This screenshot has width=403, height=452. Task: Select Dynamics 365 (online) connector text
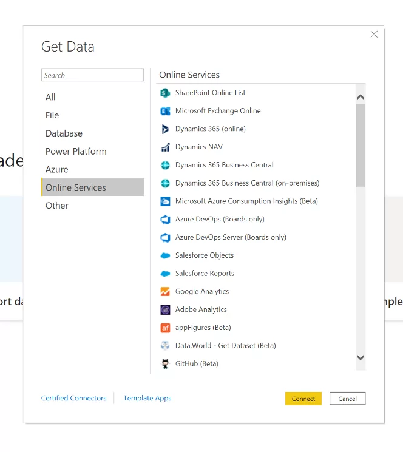[211, 129]
